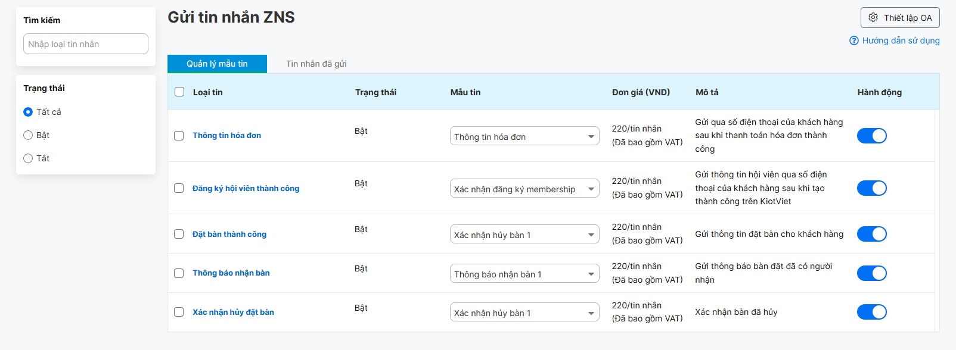Select the Bật status radio button

tap(28, 135)
